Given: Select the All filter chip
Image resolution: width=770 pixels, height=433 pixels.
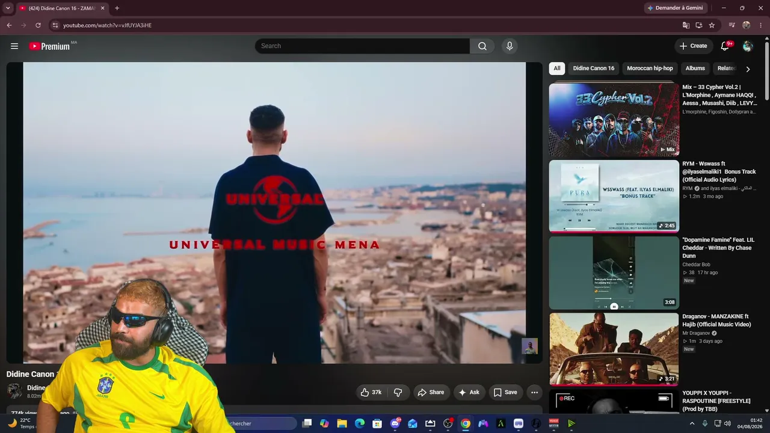Looking at the screenshot, I should (x=557, y=69).
